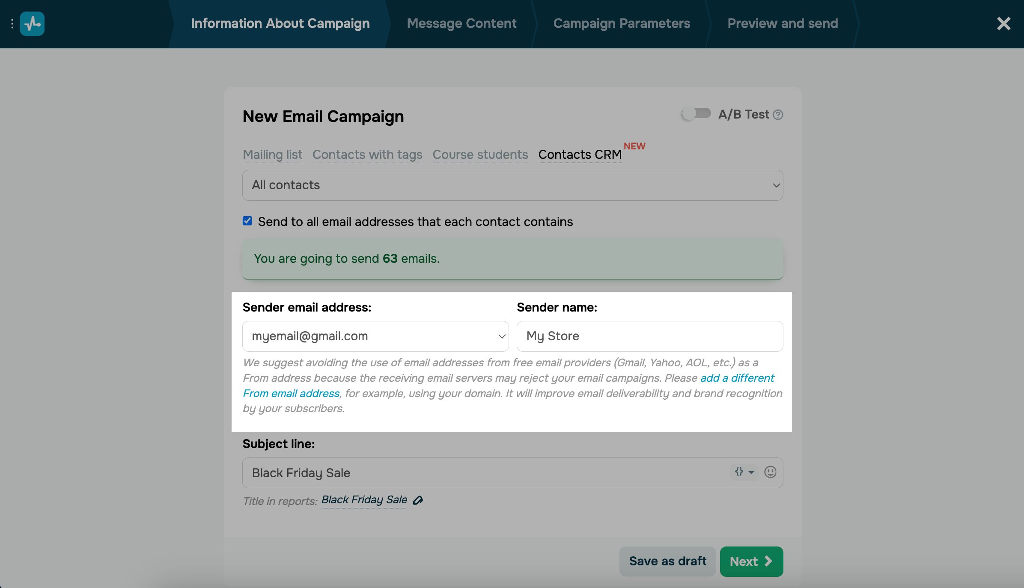Click into the Sender name field

pos(649,336)
